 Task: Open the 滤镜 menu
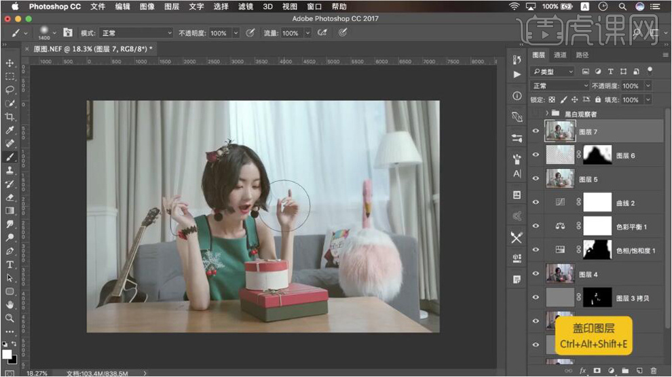tap(246, 6)
